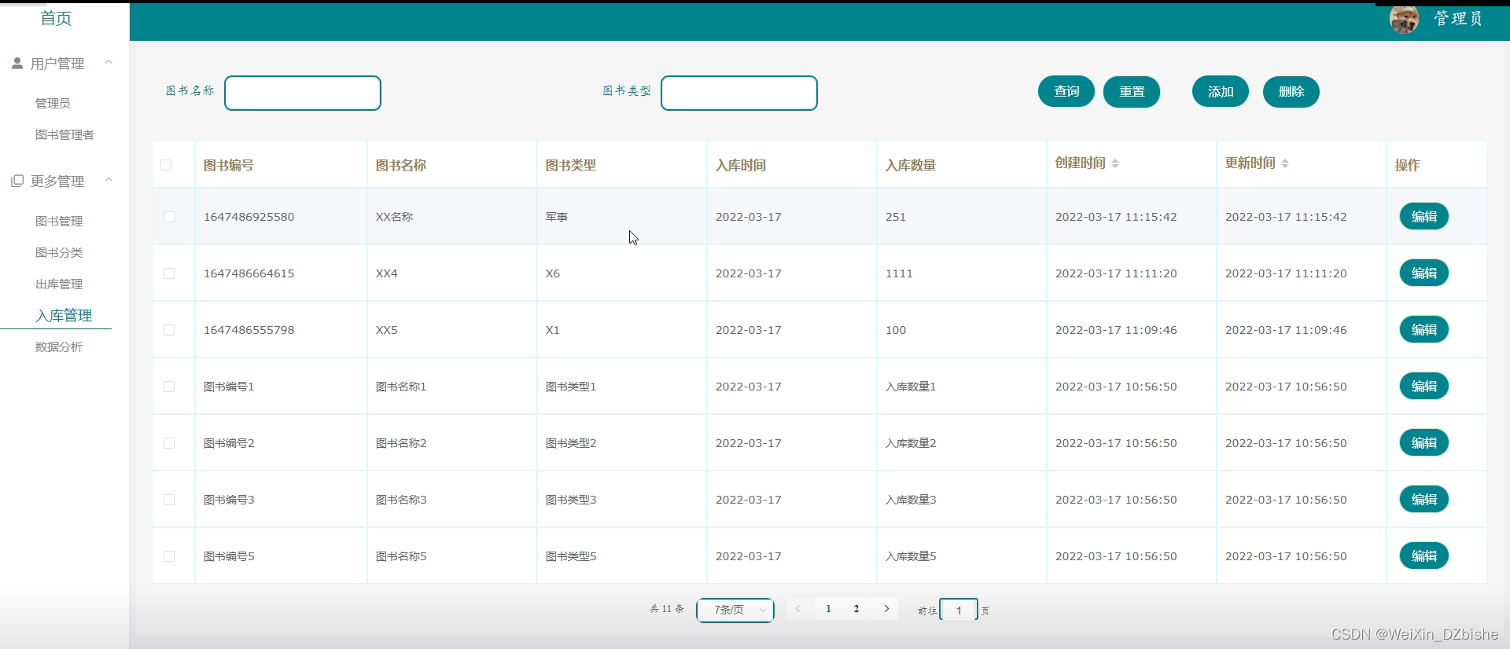Focus the 图书类型 search field
Viewport: 1510px width, 649px height.
739,93
